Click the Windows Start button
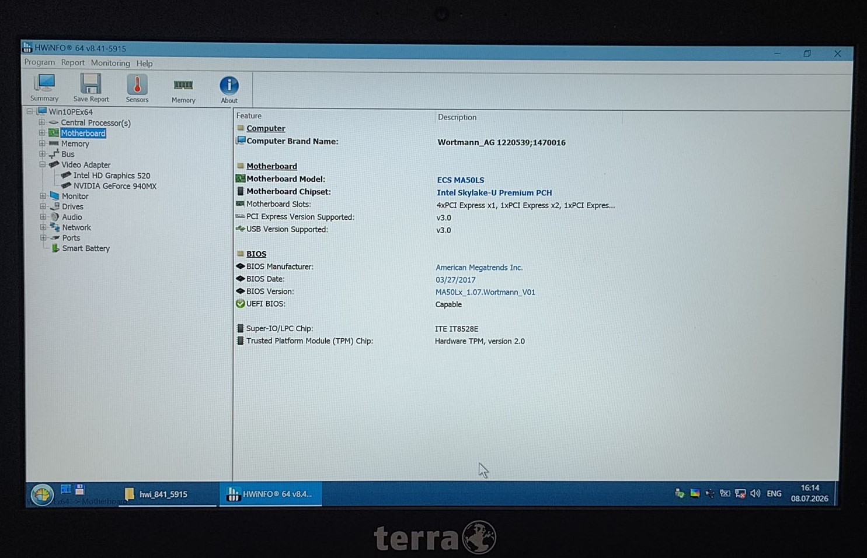The image size is (867, 558). [x=42, y=494]
